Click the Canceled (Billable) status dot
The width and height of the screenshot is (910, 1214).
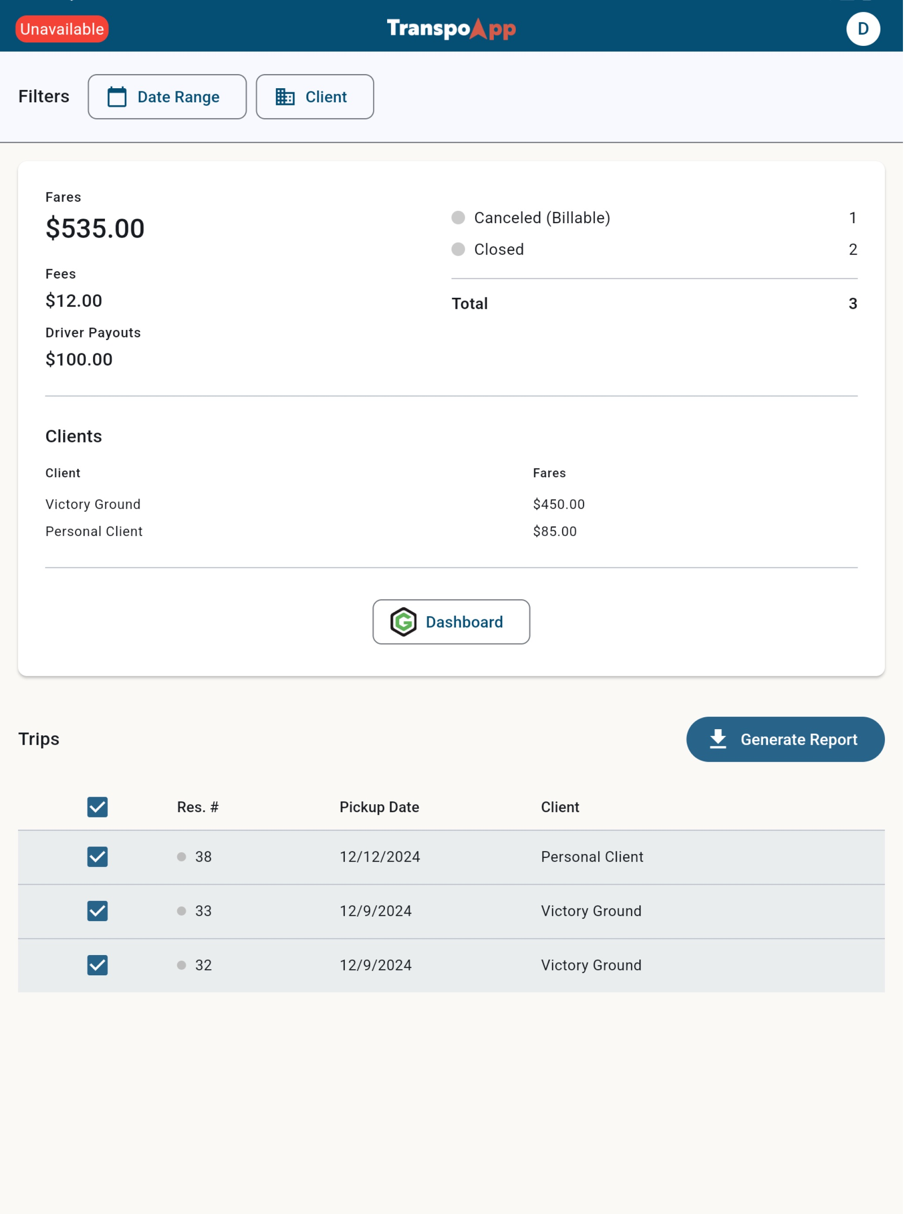(458, 218)
